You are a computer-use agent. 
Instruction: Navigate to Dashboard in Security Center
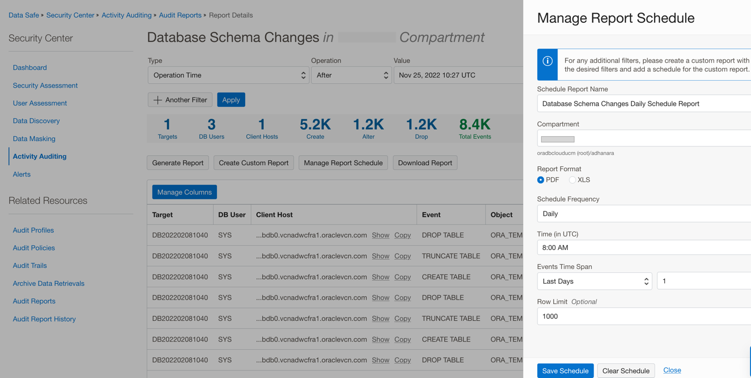point(29,67)
